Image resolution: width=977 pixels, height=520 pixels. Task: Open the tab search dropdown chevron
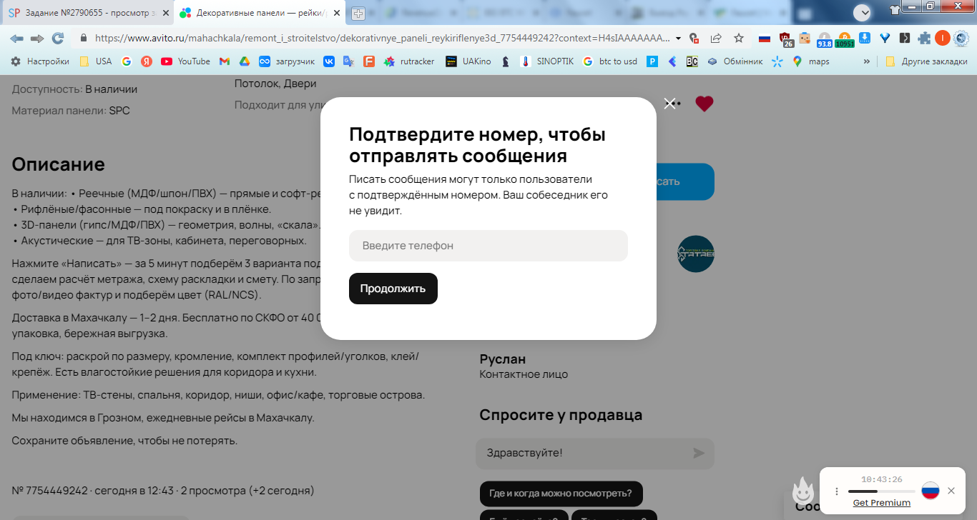coord(863,12)
